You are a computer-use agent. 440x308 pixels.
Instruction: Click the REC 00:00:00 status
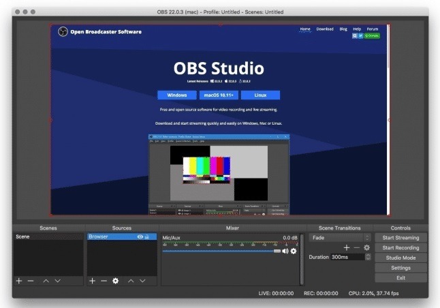point(321,294)
